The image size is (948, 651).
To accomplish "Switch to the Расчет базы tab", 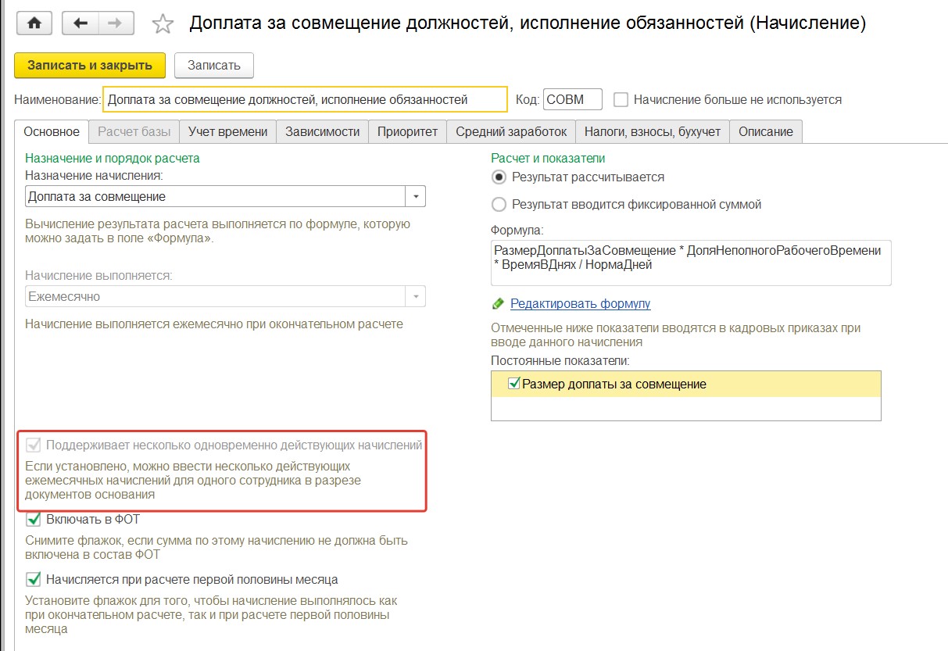I will coord(134,131).
